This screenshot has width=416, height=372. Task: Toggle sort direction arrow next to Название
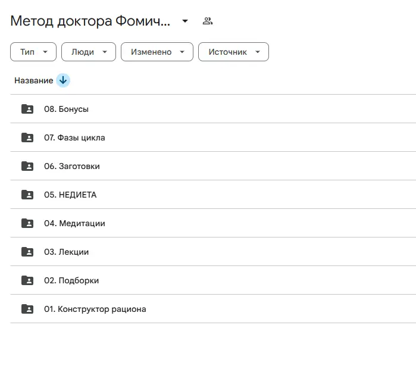pyautogui.click(x=63, y=80)
